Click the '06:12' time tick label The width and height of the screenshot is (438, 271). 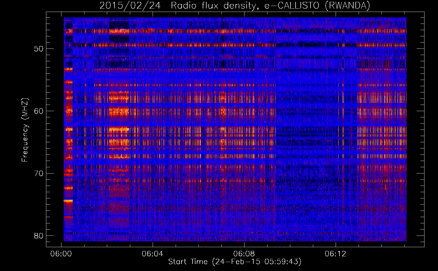tap(336, 254)
